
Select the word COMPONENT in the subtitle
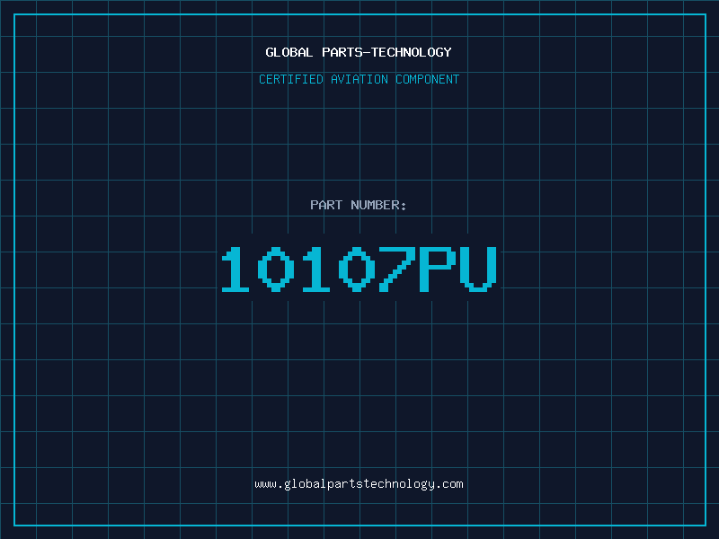(x=428, y=79)
